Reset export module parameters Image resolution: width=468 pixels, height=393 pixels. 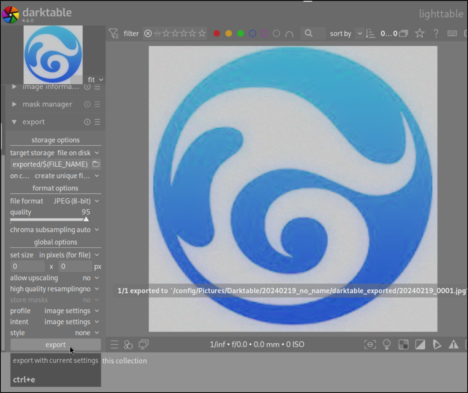click(87, 122)
